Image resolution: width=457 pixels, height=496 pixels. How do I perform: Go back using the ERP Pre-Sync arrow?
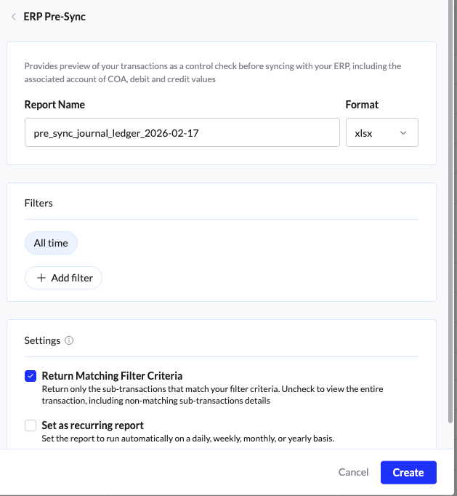tap(14, 17)
